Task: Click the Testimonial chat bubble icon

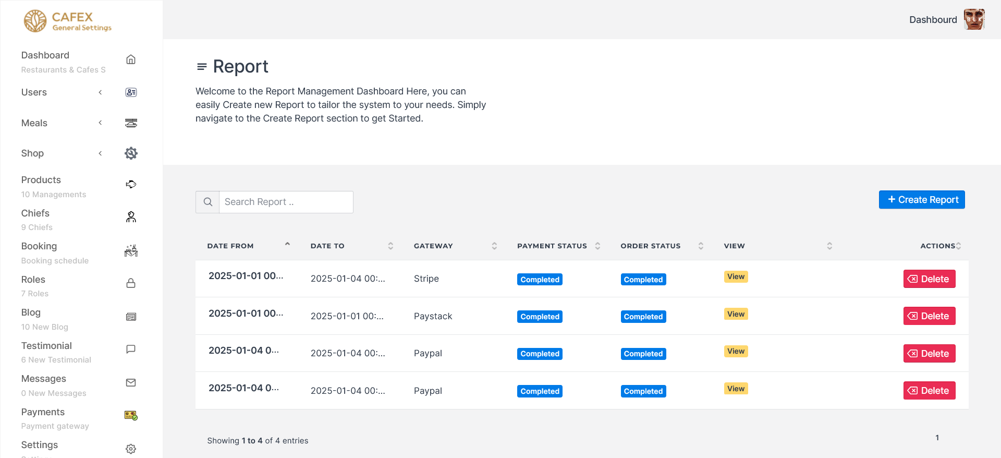Action: 131,349
